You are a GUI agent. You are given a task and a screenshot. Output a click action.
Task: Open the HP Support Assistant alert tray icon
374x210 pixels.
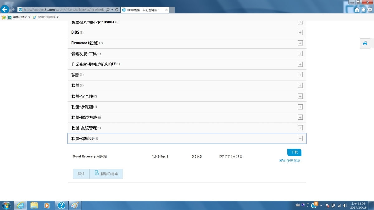314,205
